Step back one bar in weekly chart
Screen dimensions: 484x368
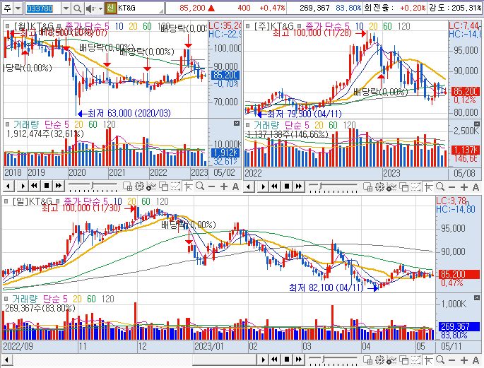pos(249,186)
